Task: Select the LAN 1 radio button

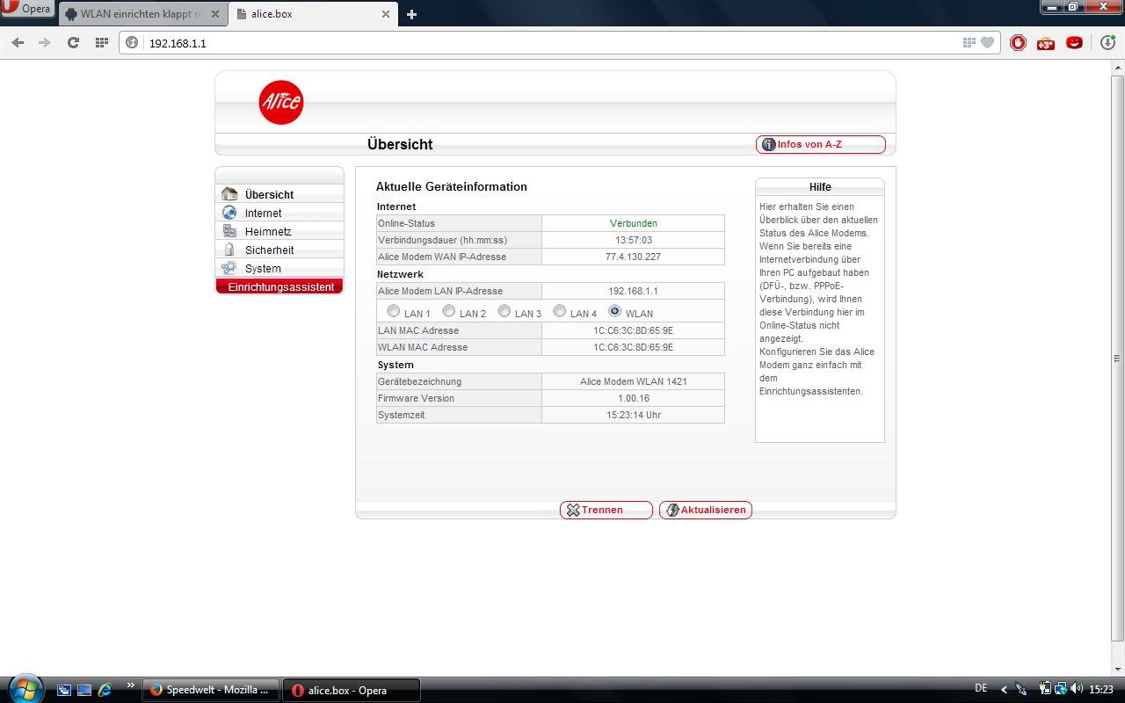Action: (393, 311)
